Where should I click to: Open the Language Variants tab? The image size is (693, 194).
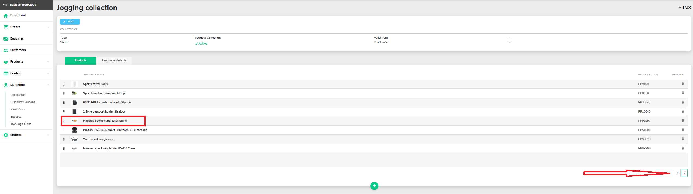pos(114,61)
